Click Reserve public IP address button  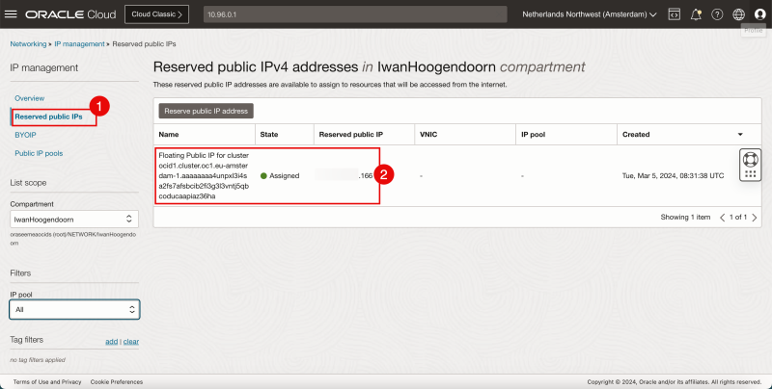[x=207, y=111]
